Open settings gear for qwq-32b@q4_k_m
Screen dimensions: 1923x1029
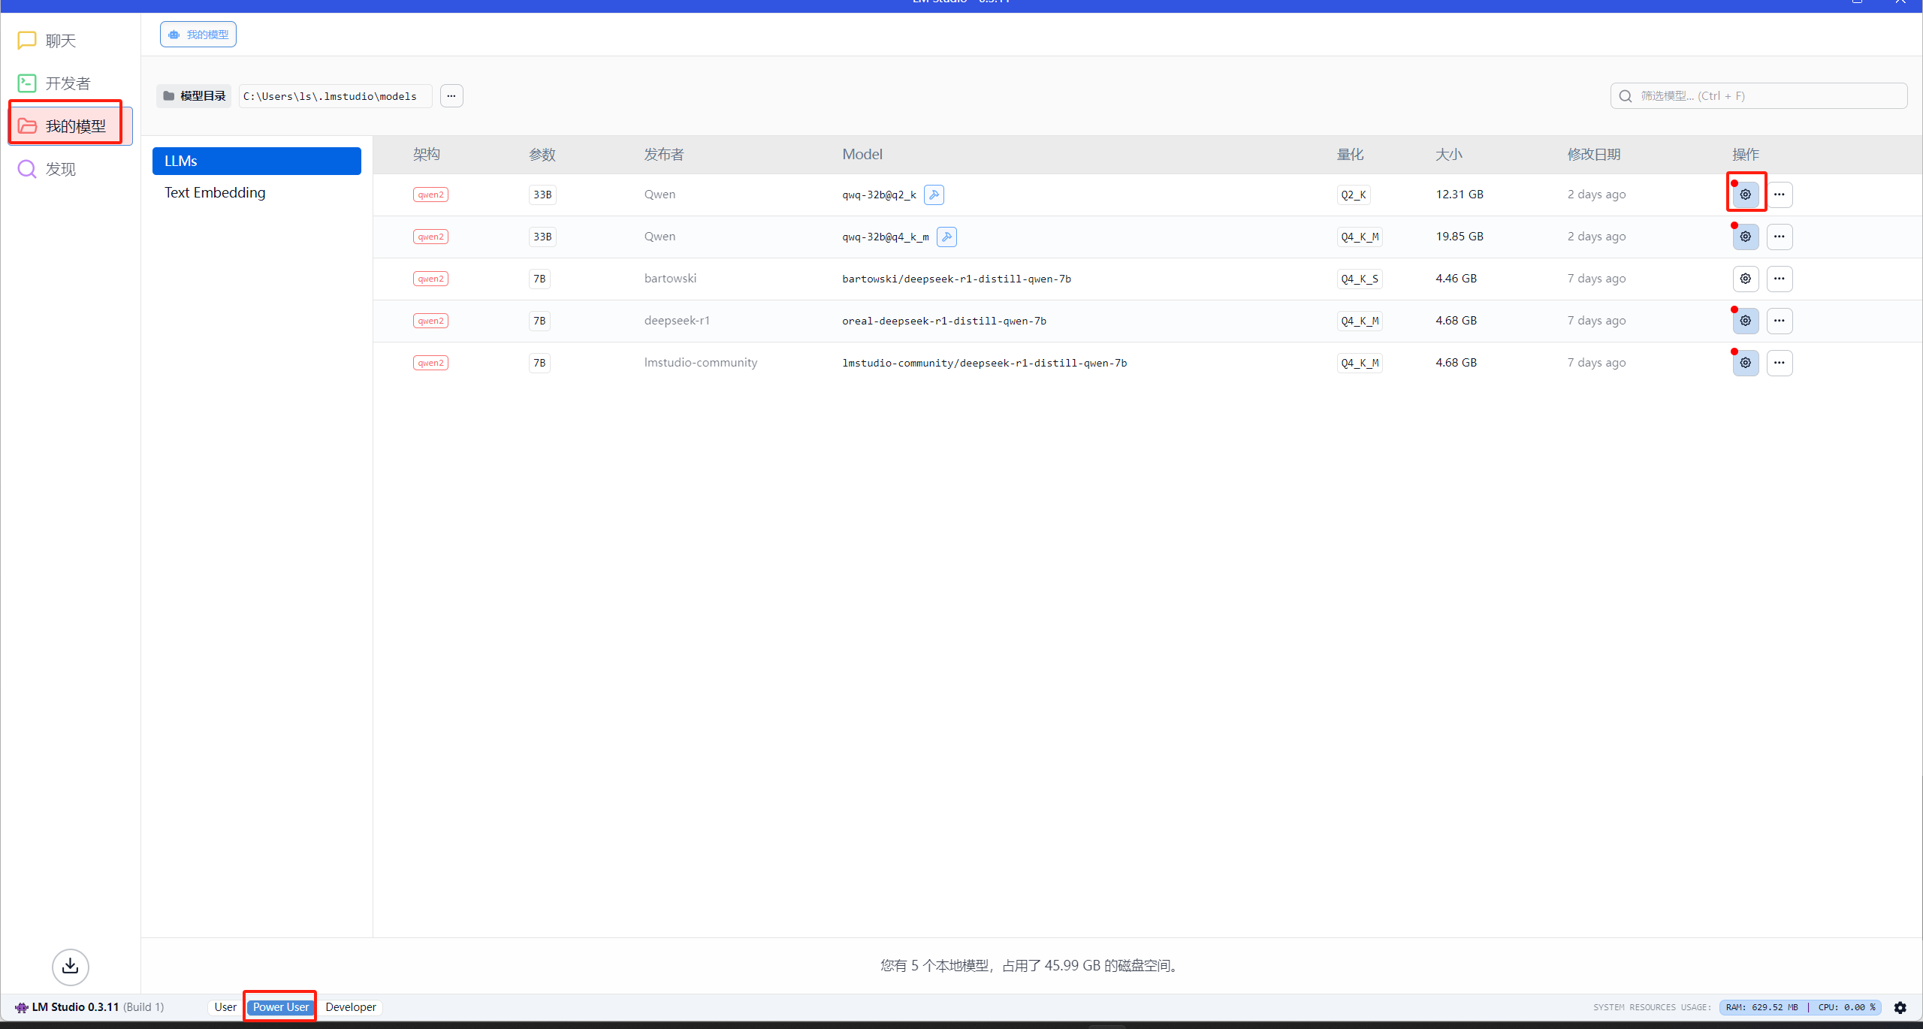tap(1746, 237)
